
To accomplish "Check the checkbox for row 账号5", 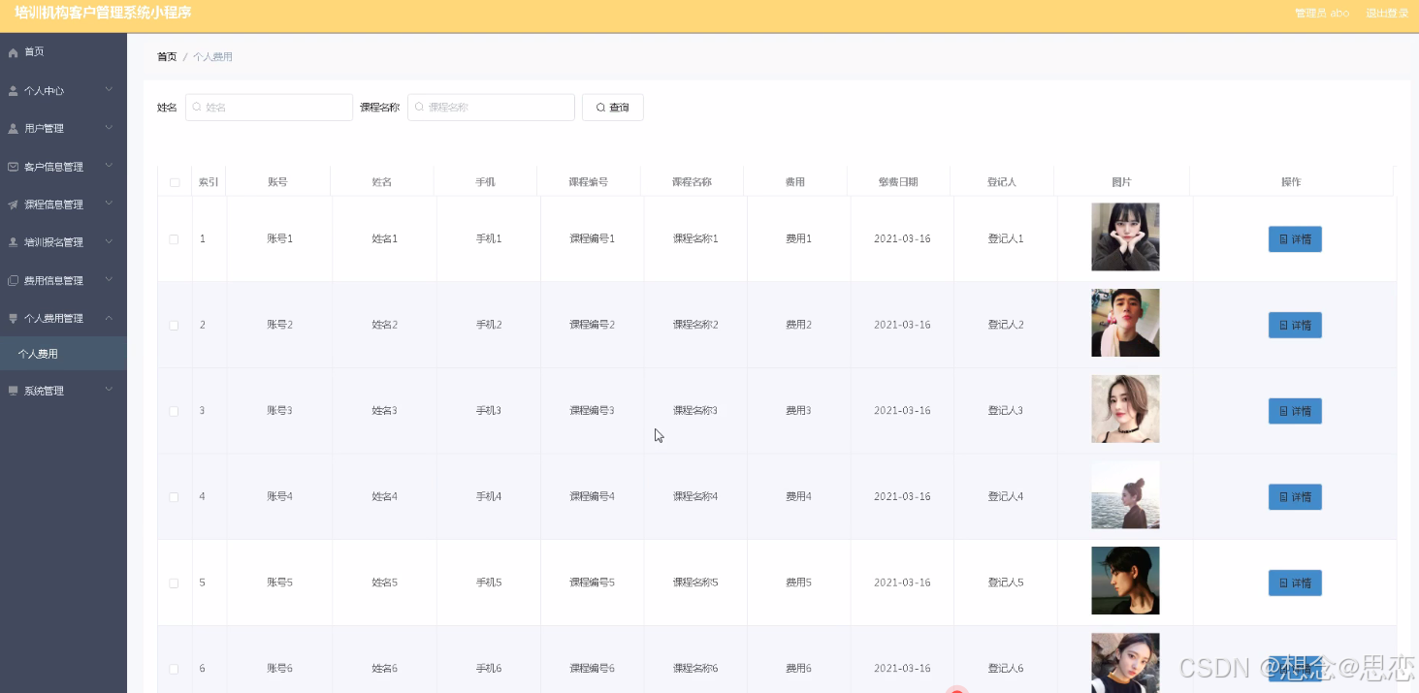I will (x=175, y=583).
